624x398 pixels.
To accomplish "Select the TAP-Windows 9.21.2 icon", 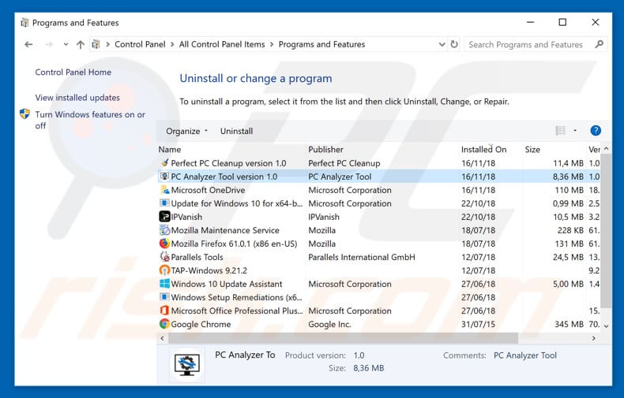I will coord(164,270).
